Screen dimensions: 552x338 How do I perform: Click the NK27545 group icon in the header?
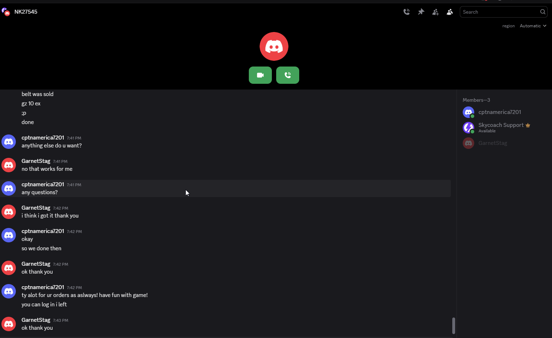6,12
